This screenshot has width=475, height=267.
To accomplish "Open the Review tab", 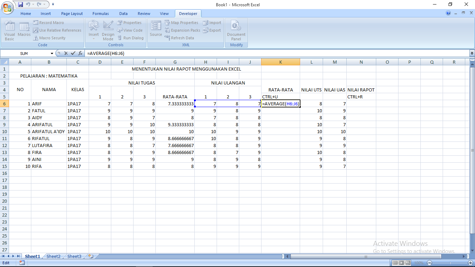I will click(x=144, y=14).
